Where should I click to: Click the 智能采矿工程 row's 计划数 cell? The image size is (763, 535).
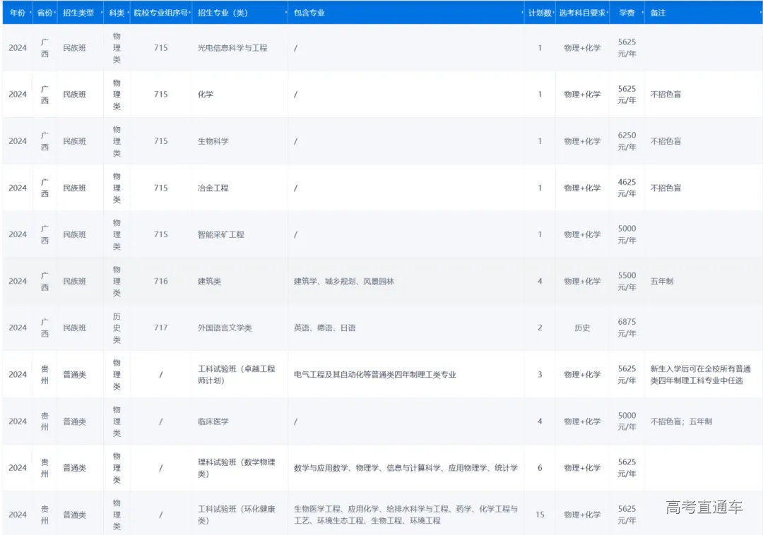click(x=539, y=234)
